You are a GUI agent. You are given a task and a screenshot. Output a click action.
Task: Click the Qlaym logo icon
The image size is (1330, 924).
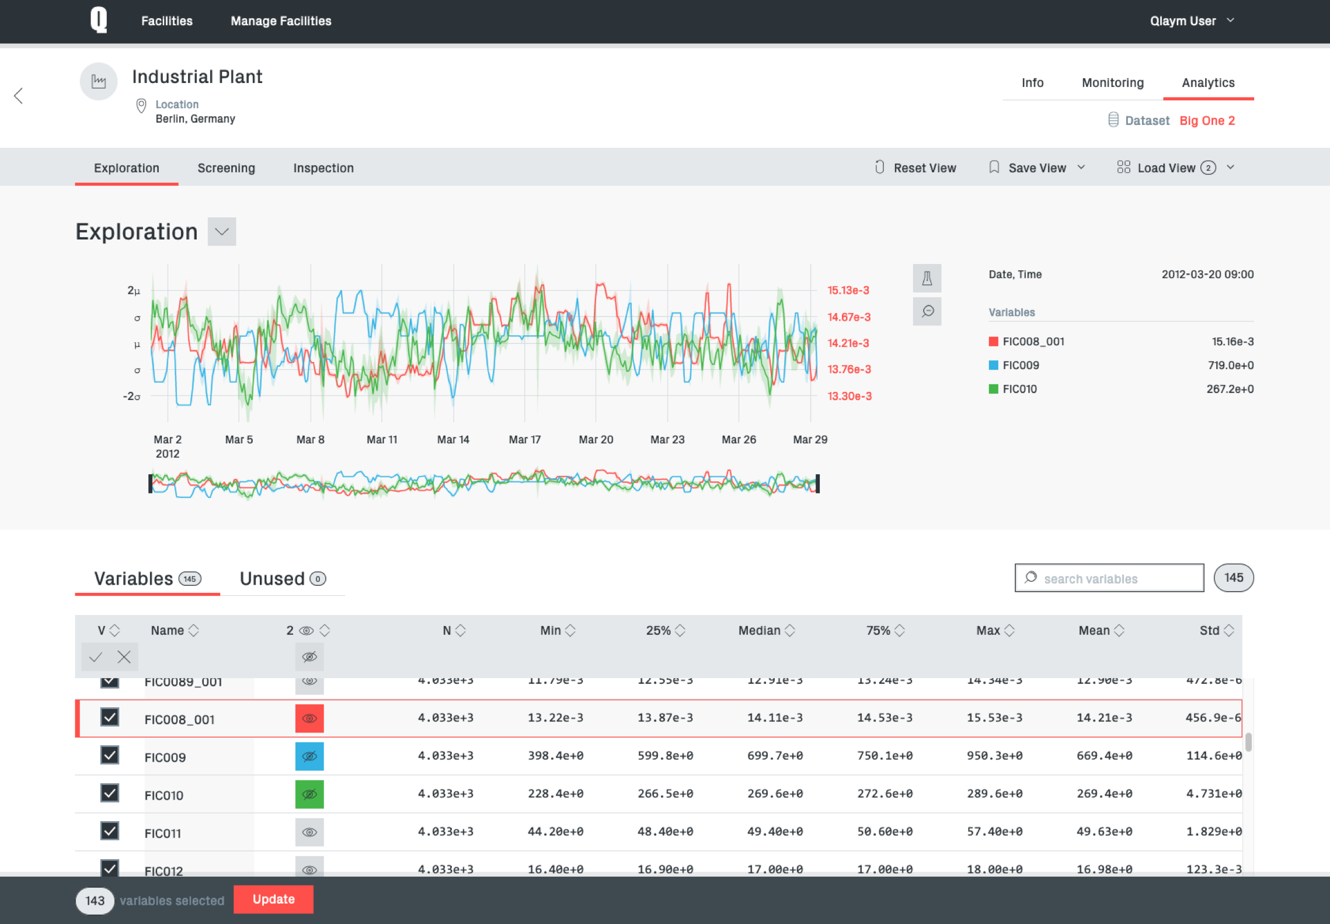99,20
